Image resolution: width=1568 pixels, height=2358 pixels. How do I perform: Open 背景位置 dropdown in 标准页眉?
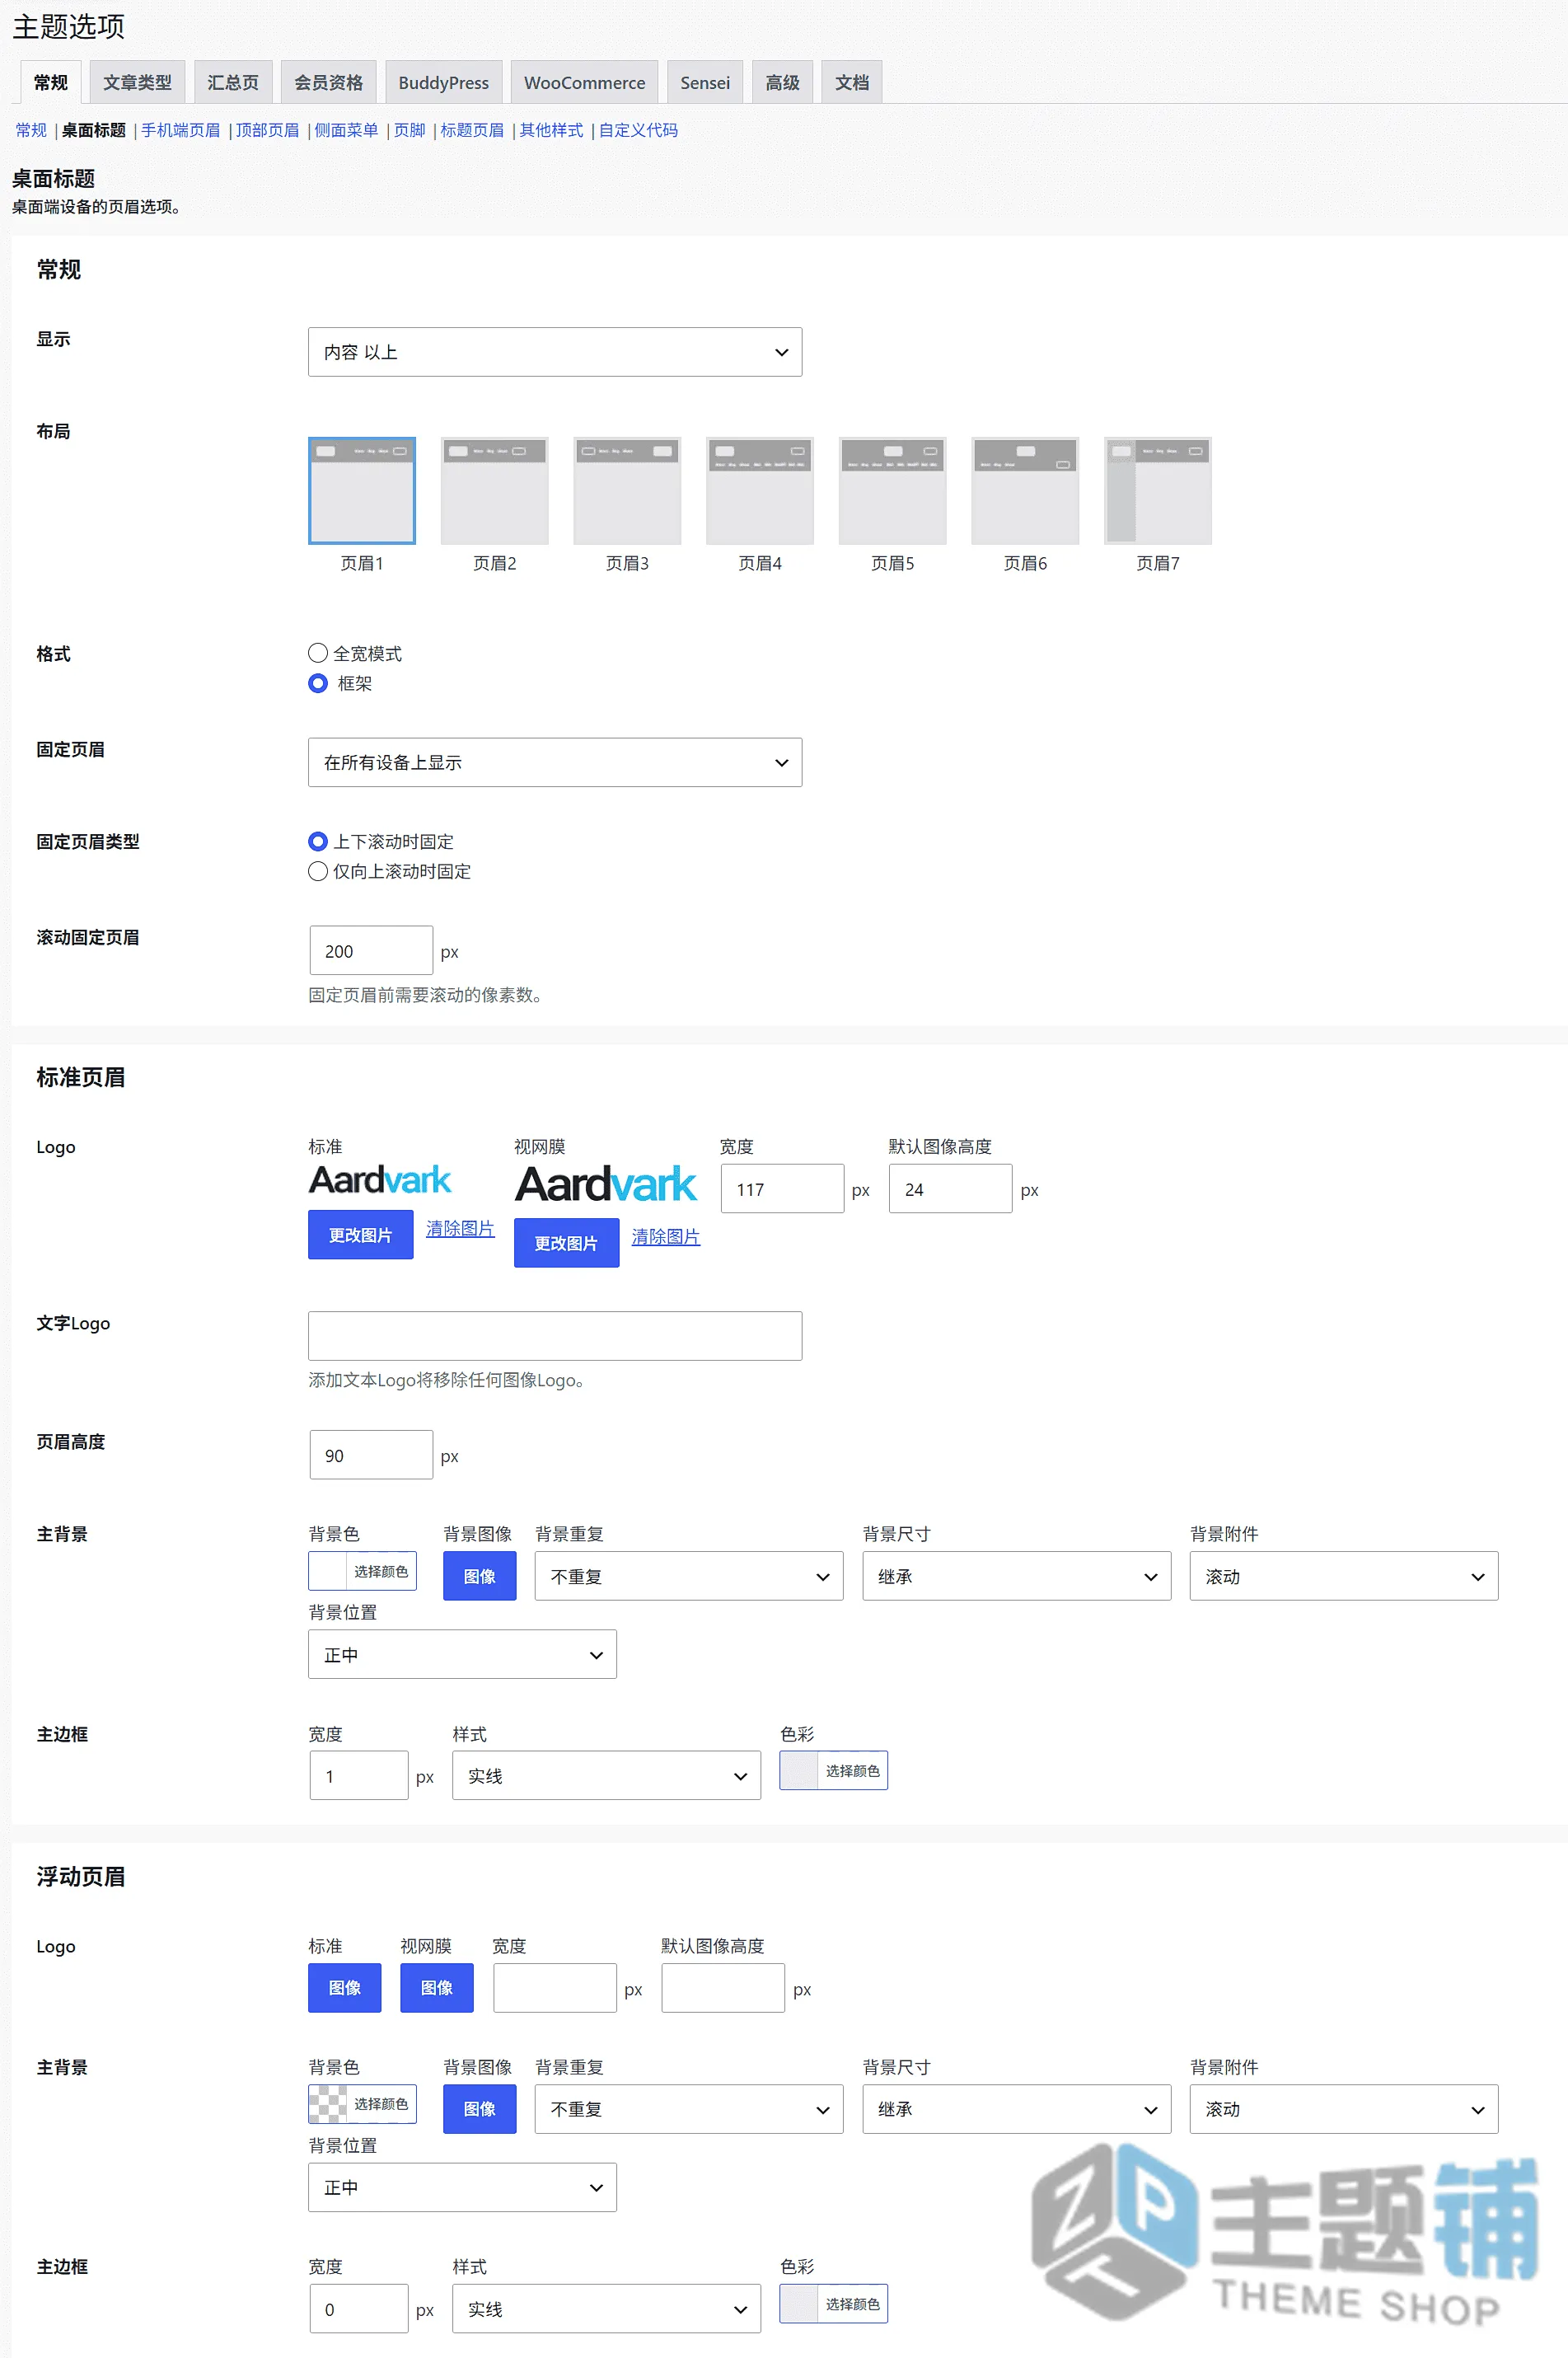coord(462,1654)
